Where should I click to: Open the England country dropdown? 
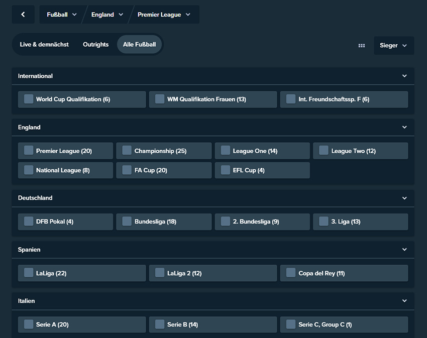(107, 15)
